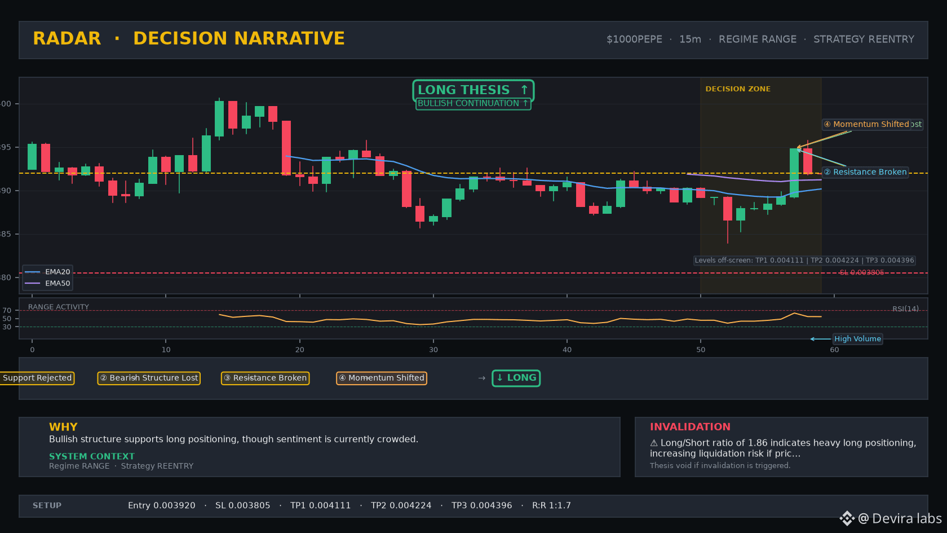Click the Regime RANGE Strategy REENTRY line

pyautogui.click(x=121, y=466)
